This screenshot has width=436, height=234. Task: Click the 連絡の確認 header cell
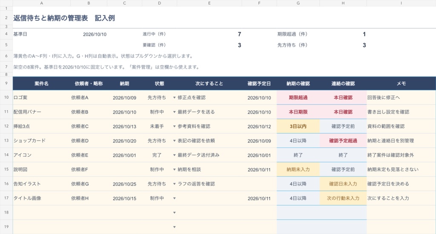343,84
